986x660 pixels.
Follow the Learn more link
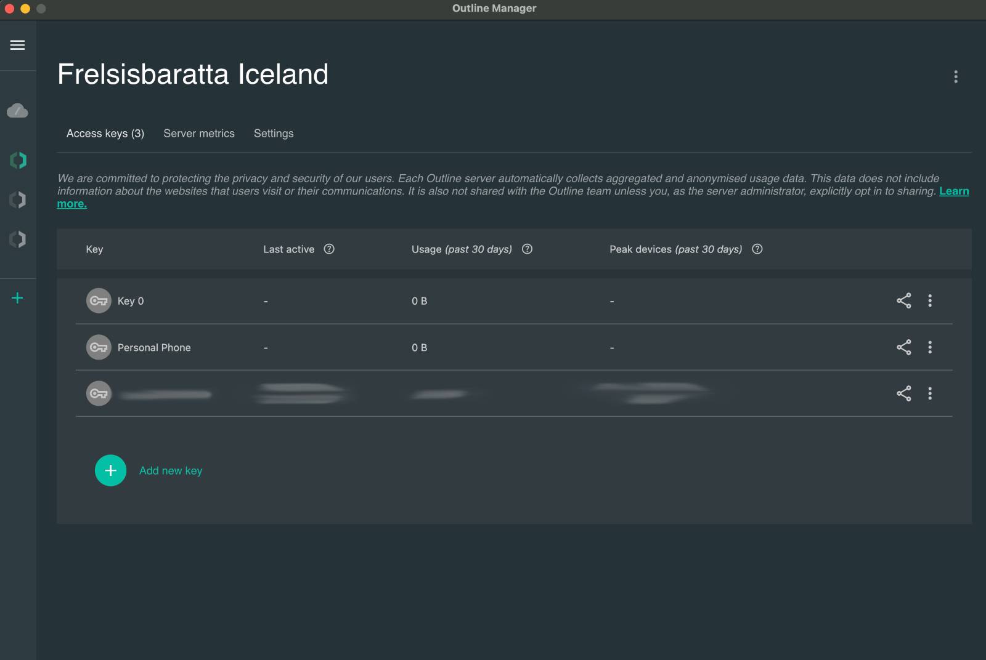point(953,191)
